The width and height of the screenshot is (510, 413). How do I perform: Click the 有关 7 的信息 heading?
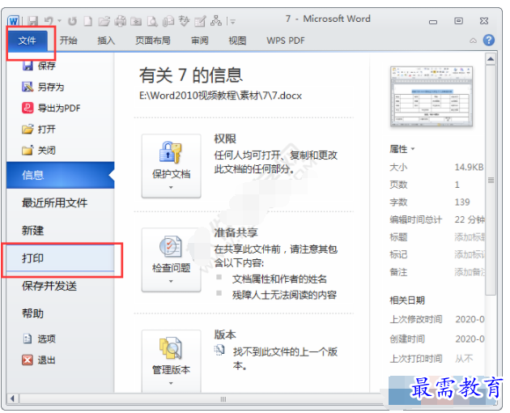click(191, 75)
